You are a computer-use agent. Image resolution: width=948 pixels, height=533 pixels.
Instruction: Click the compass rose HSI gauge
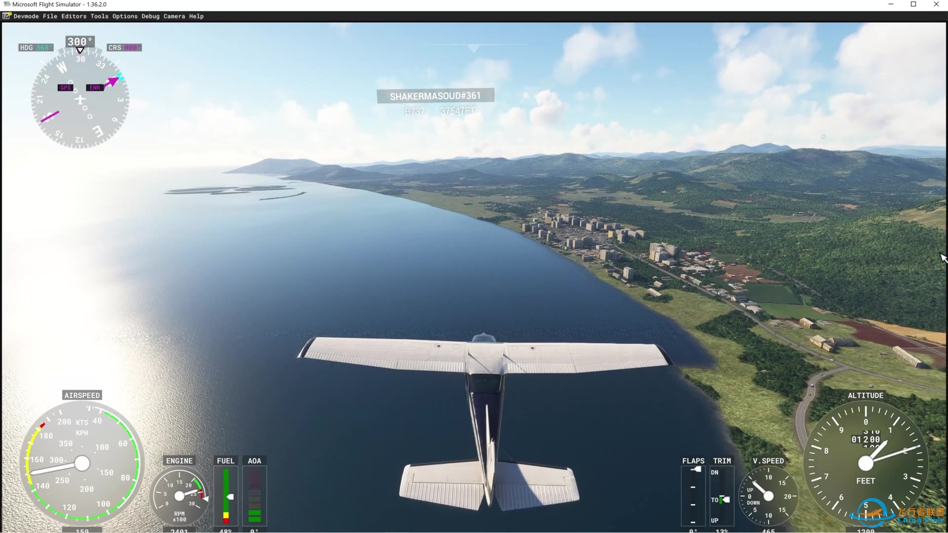(80, 99)
